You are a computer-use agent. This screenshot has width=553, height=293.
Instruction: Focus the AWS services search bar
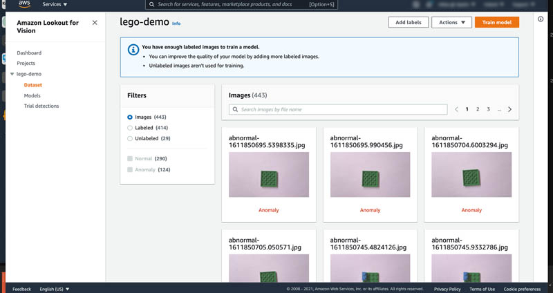click(241, 4)
